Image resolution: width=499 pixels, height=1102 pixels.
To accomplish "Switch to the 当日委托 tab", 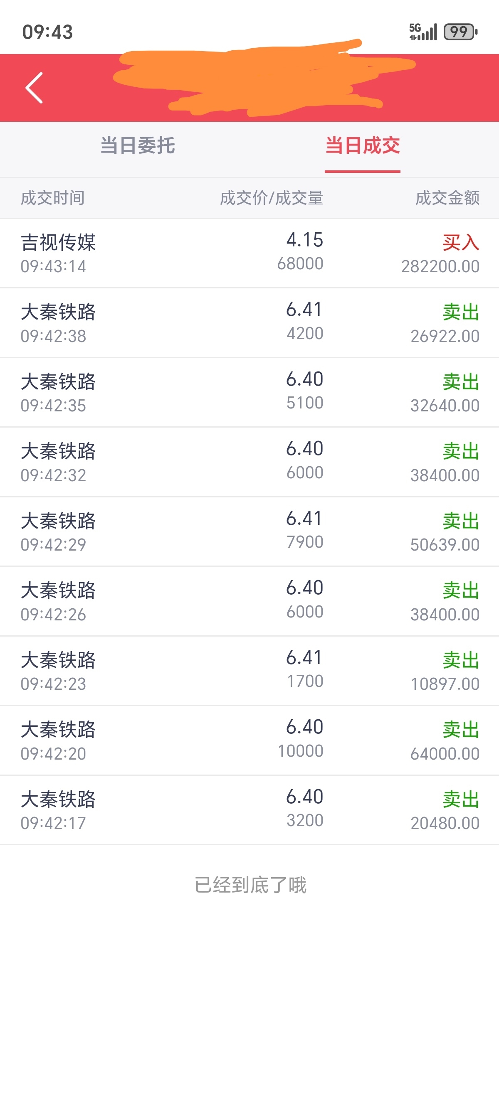I will coord(137,145).
